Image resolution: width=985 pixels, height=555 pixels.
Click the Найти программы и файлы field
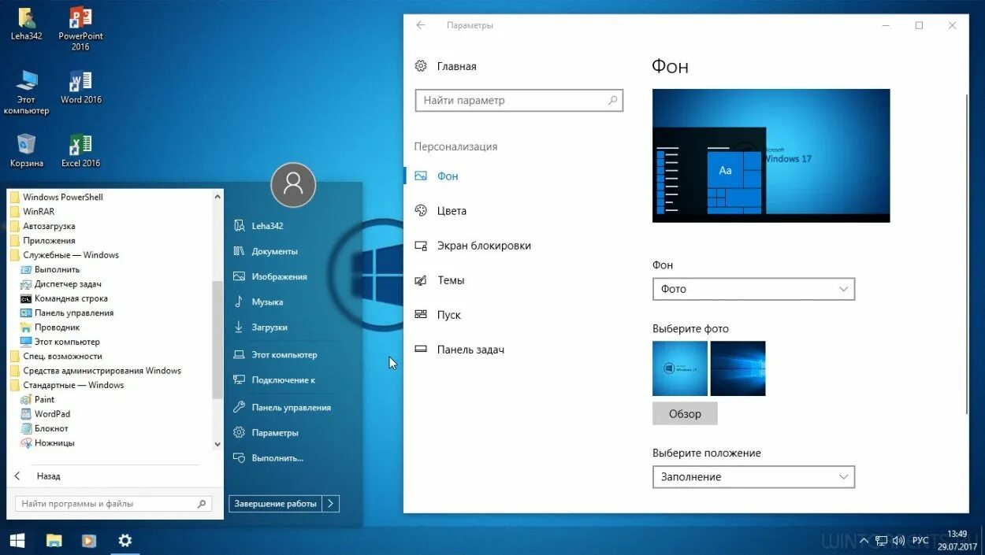point(113,504)
